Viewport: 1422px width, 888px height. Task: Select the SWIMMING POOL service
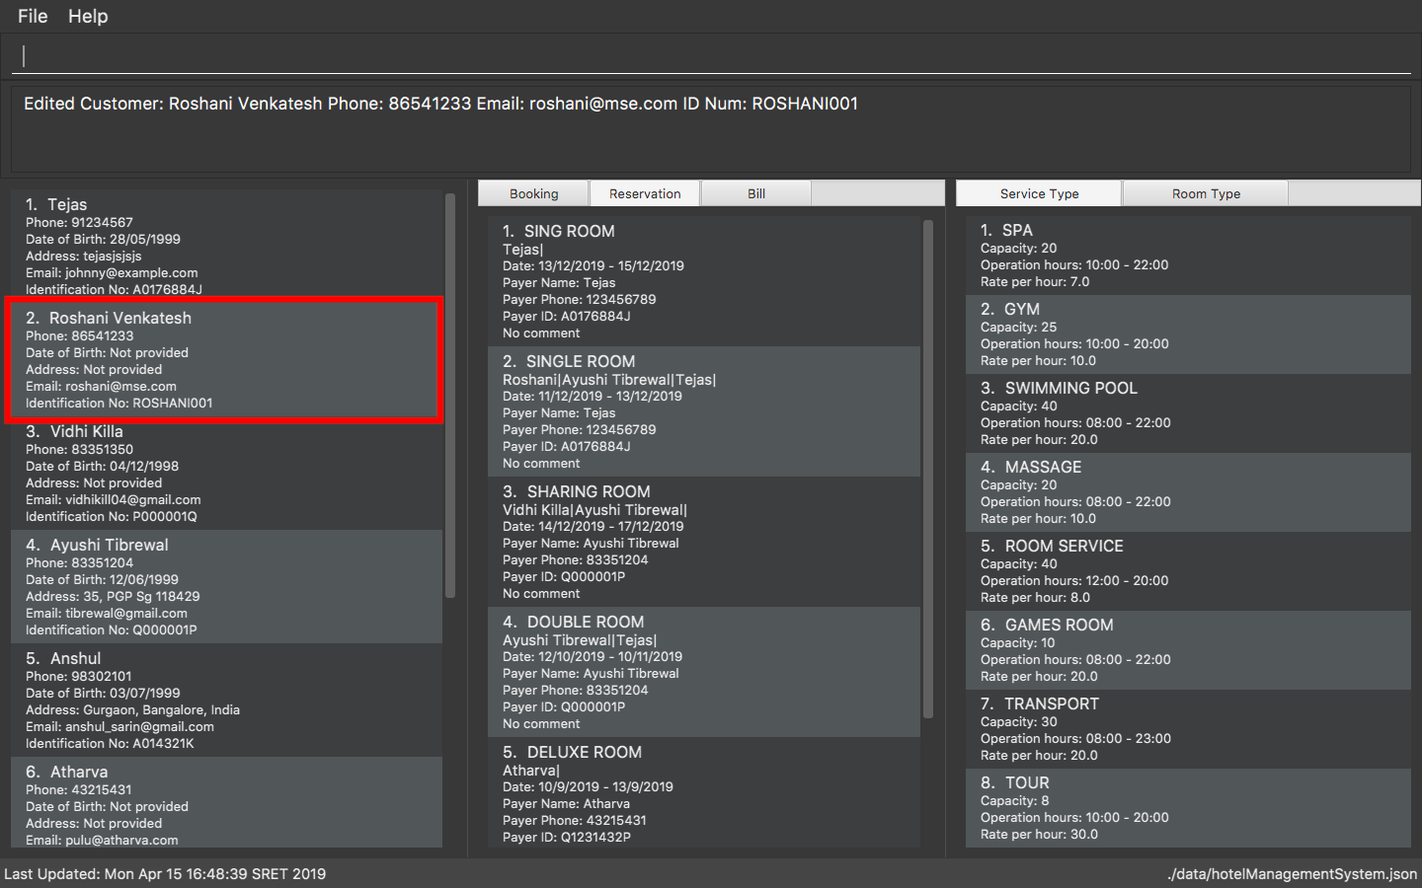click(x=1188, y=413)
